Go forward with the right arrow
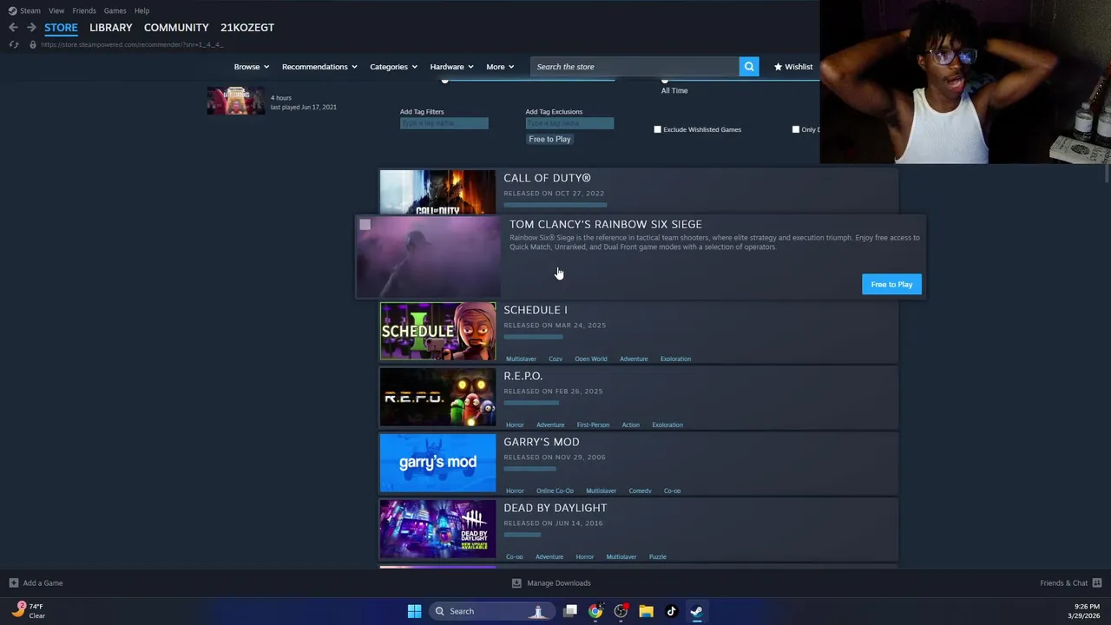 [31, 28]
